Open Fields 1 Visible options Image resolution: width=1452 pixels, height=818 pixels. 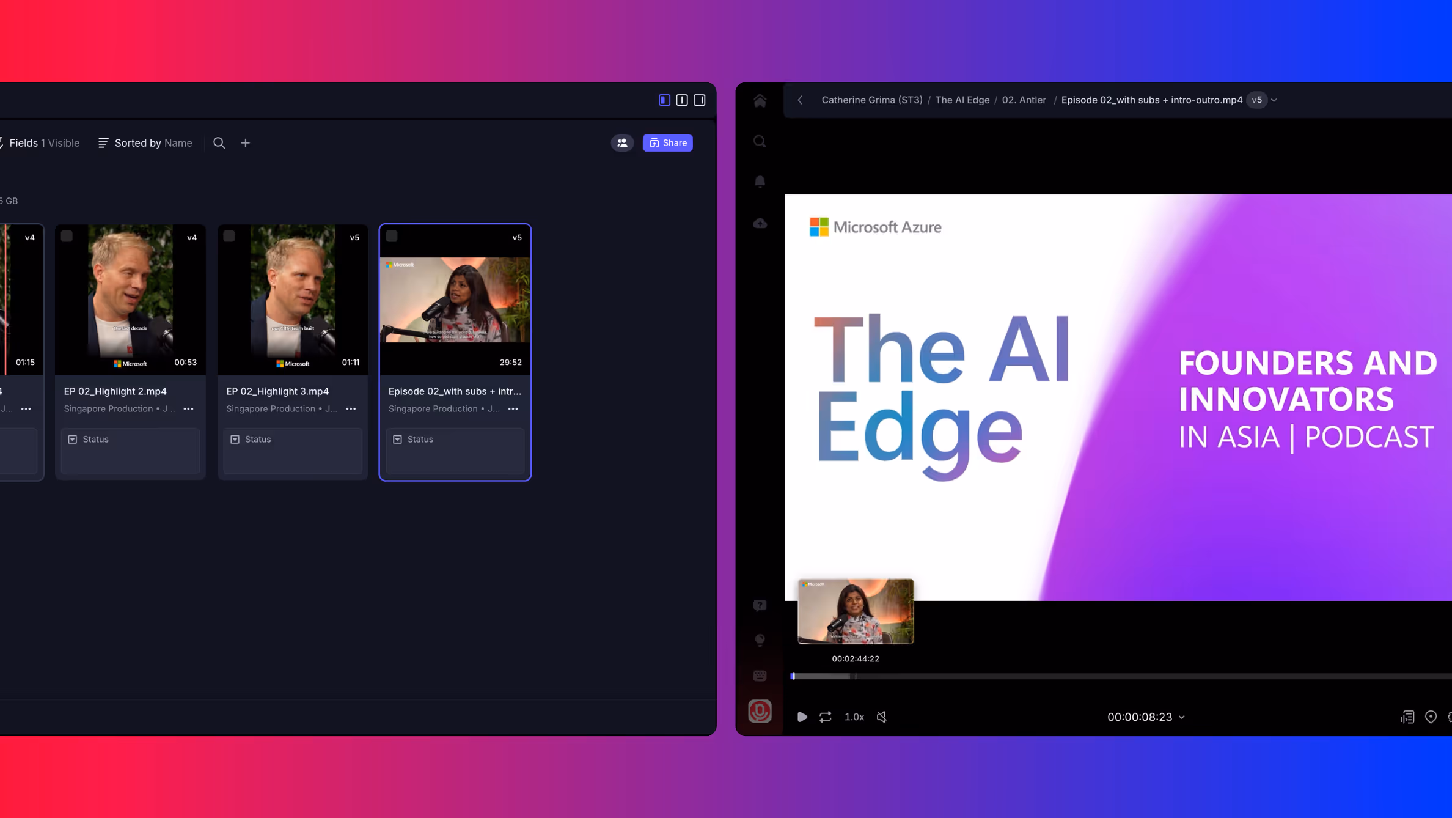[x=41, y=143]
